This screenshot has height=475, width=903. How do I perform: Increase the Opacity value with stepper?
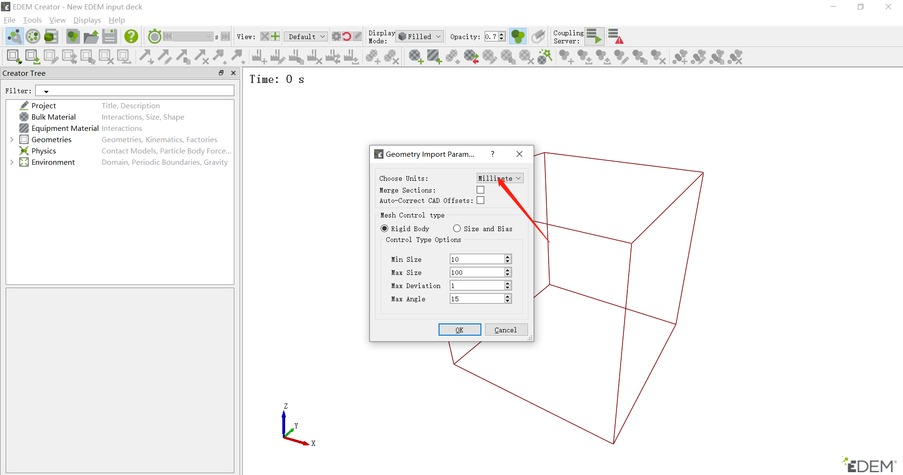502,34
